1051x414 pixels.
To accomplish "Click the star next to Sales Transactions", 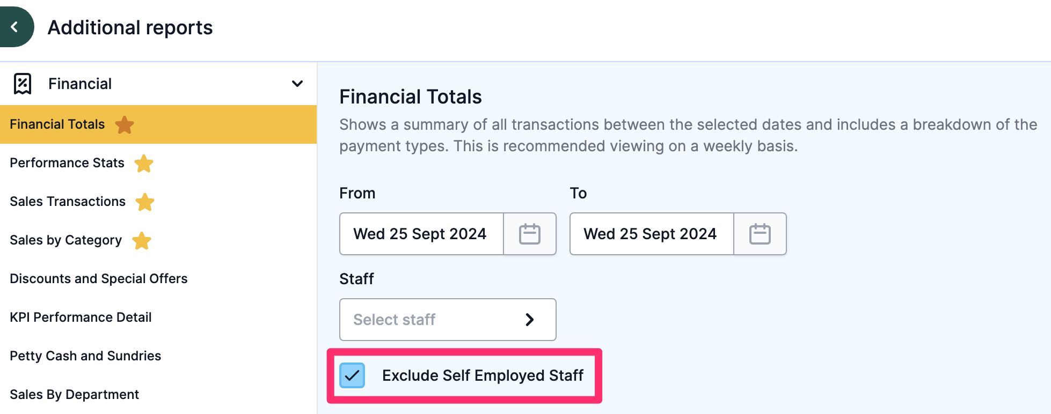I will click(x=145, y=202).
